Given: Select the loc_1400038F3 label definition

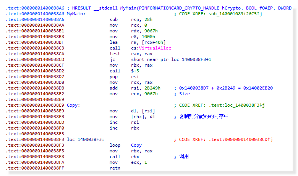Looking at the screenshot, I should tap(85, 139).
